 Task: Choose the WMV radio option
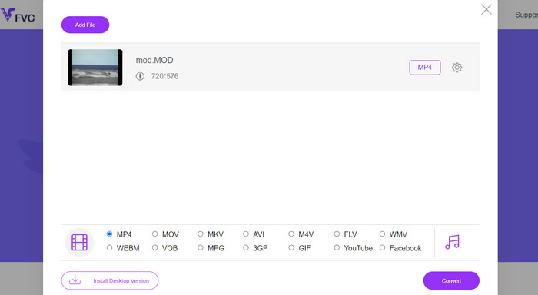pos(382,234)
